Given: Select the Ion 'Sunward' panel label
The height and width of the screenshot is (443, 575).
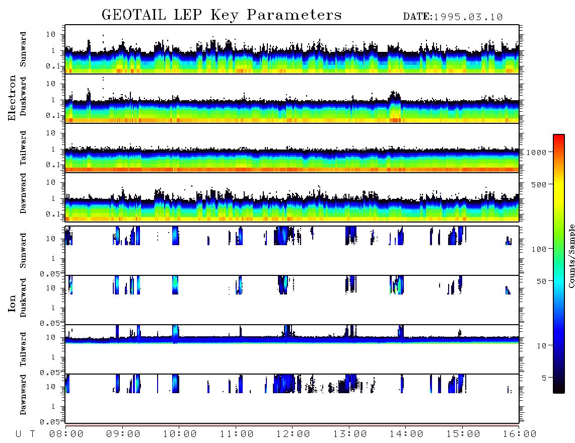Looking at the screenshot, I should pos(23,251).
